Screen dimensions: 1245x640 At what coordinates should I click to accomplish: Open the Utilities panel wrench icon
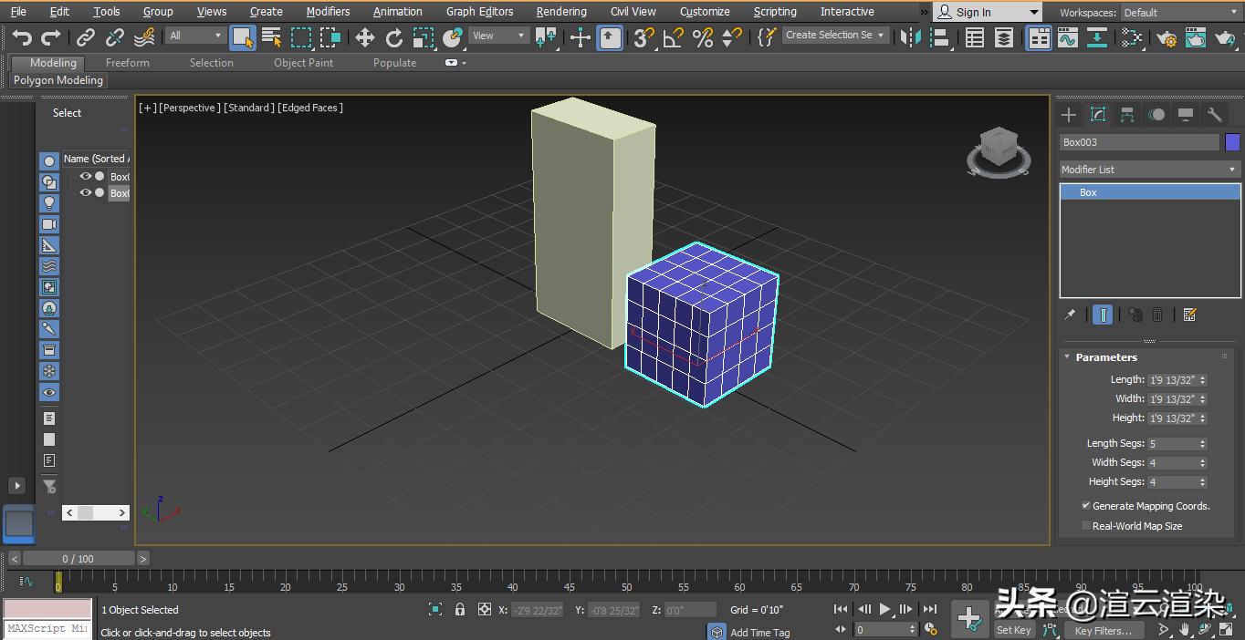click(x=1215, y=114)
